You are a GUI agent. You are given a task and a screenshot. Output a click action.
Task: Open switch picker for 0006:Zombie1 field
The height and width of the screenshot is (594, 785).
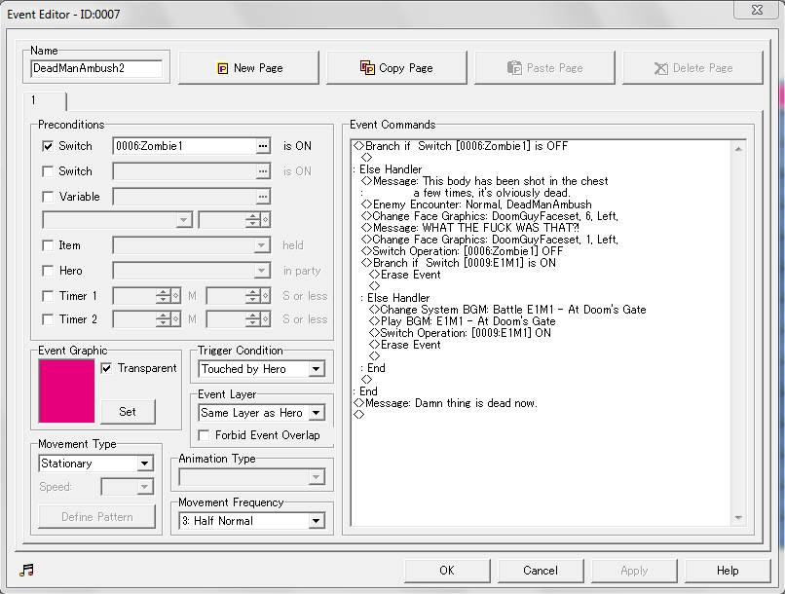click(x=262, y=146)
